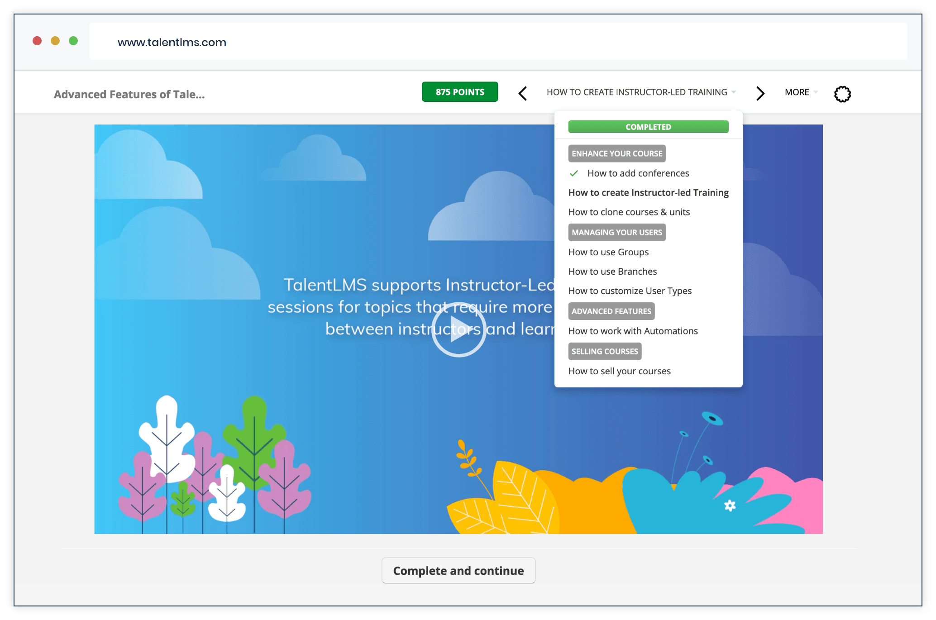The height and width of the screenshot is (620, 936).
Task: Click the green checkmark beside How to add conferences
Action: (574, 173)
